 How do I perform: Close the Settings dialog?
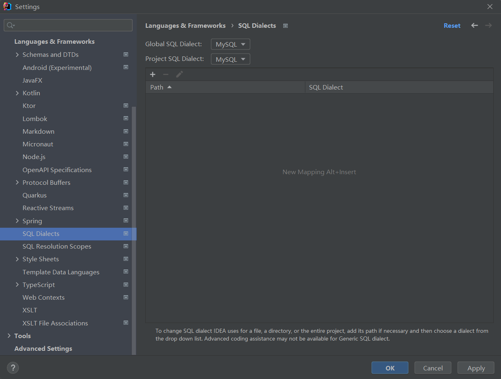[x=490, y=7]
